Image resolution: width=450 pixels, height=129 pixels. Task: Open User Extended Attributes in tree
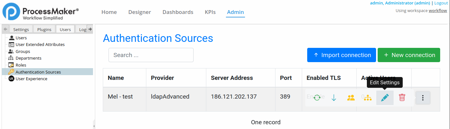click(40, 45)
